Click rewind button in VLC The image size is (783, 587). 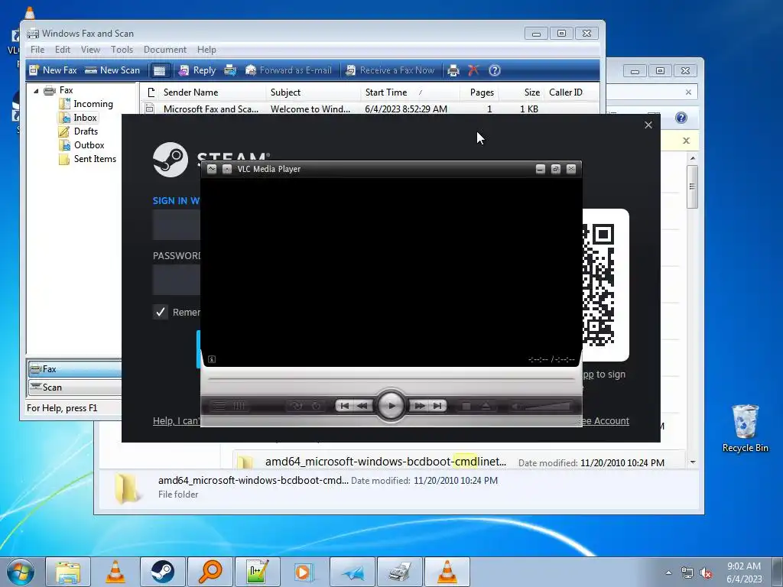click(x=363, y=406)
